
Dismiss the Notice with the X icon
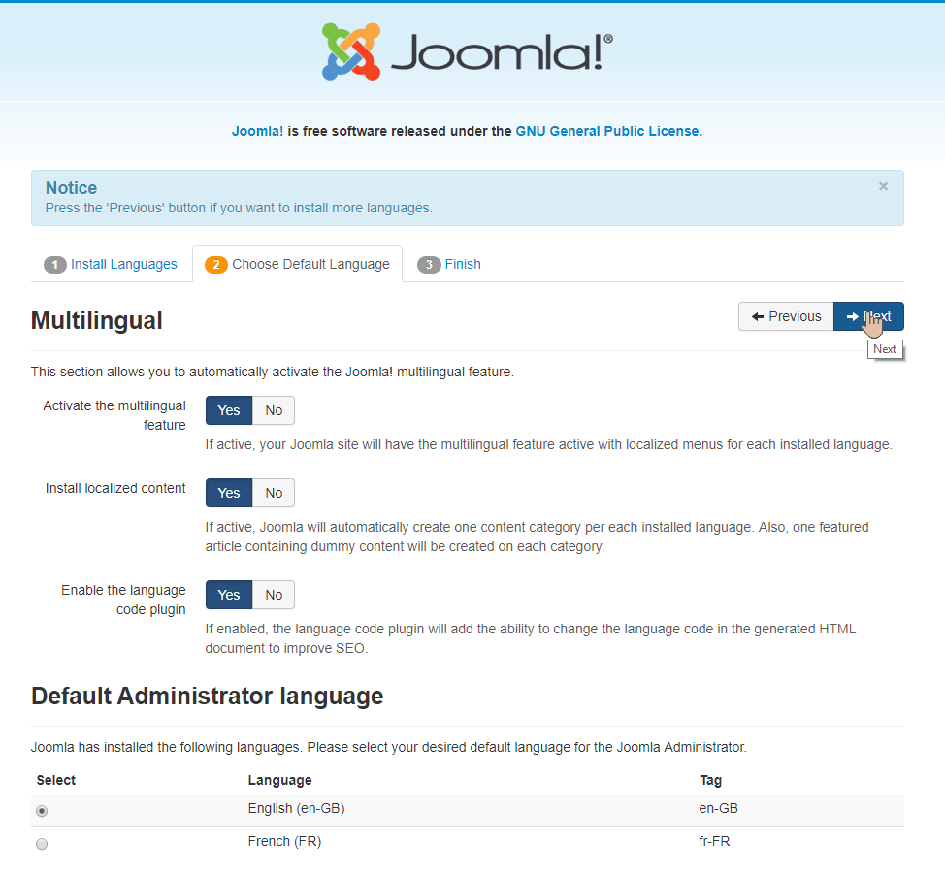883,187
